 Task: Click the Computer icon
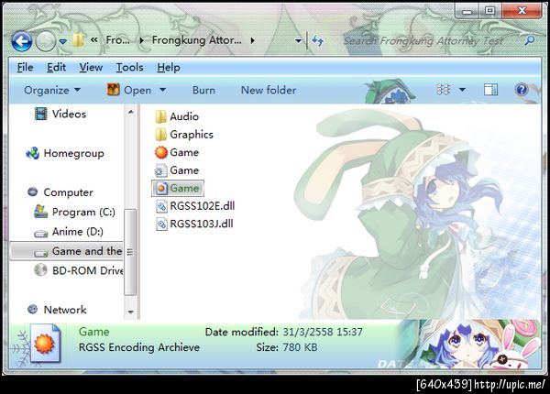pos(33,192)
